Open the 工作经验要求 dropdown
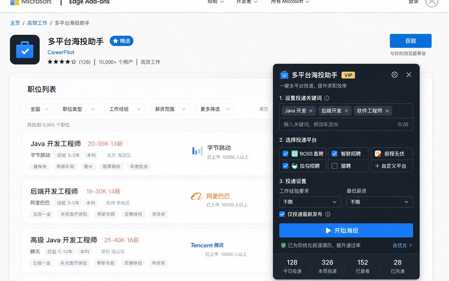Screen dimensions: 449x281 click(x=310, y=202)
